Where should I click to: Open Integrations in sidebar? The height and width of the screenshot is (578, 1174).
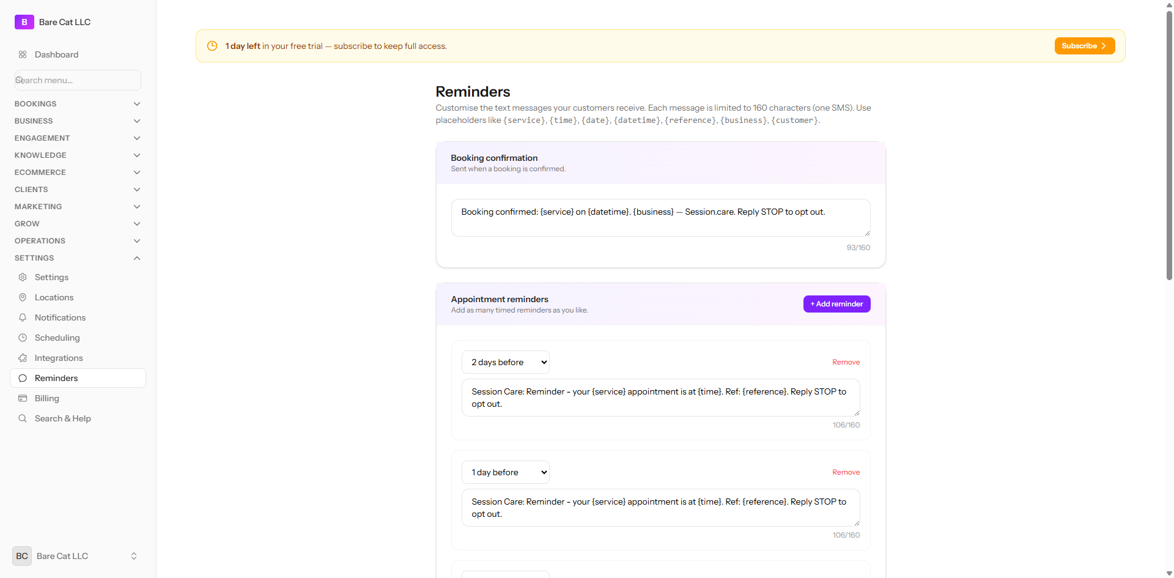click(78, 358)
